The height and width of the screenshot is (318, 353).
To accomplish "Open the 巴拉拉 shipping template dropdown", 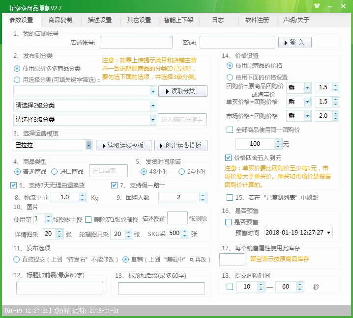I will tap(88, 145).
